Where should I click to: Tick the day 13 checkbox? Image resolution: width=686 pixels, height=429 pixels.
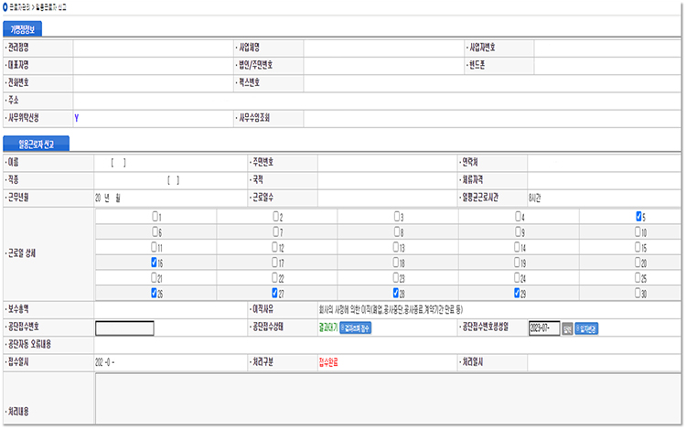click(397, 247)
